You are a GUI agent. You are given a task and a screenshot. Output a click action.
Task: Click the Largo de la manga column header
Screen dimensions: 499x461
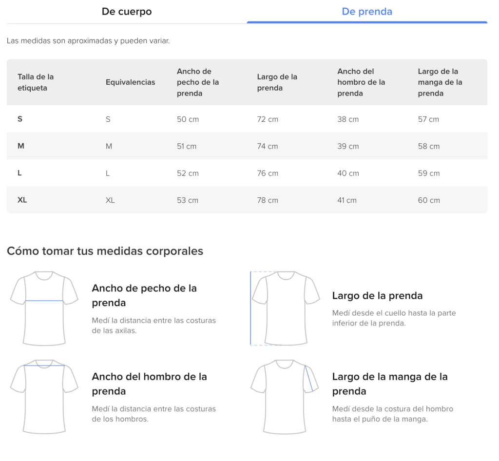point(440,82)
